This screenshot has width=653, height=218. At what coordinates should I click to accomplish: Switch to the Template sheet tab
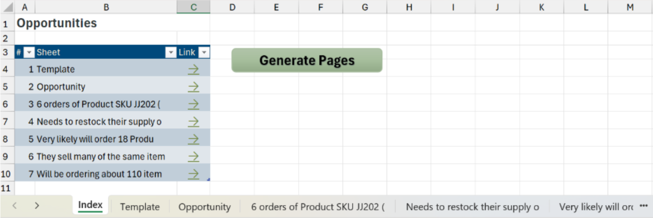[140, 207]
